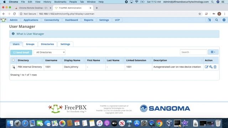Open the UCP link
228x128 pixels.
[117, 20]
